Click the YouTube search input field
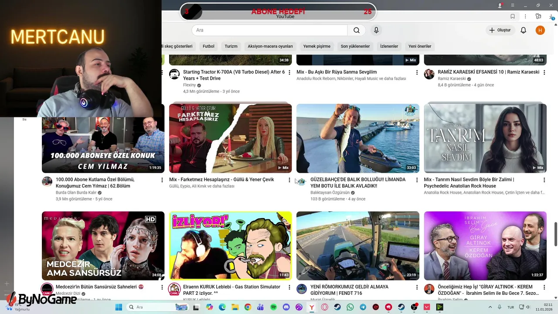Image resolution: width=558 pixels, height=314 pixels. coord(269,30)
